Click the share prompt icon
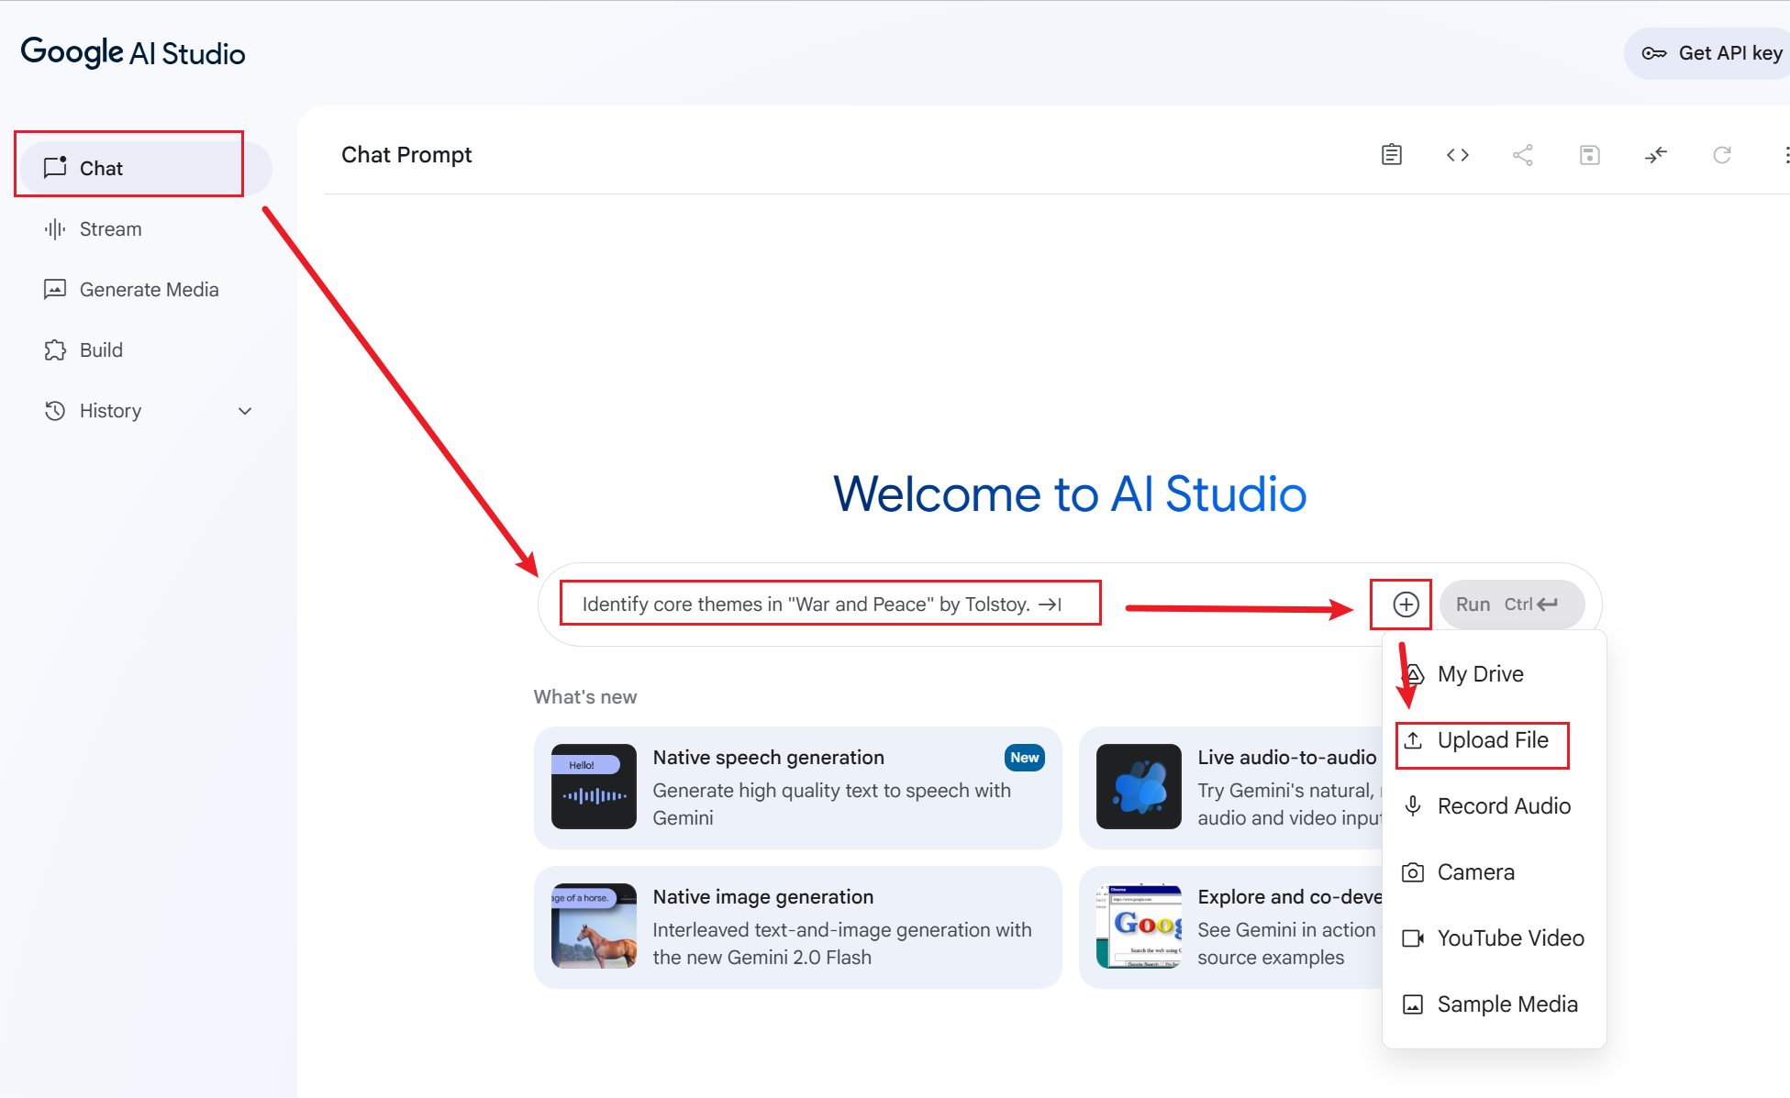 tap(1523, 155)
